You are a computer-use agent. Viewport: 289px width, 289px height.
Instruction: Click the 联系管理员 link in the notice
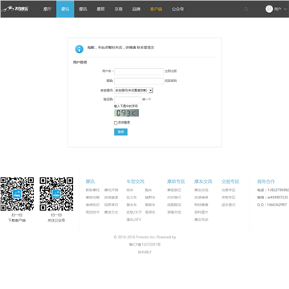pyautogui.click(x=145, y=47)
